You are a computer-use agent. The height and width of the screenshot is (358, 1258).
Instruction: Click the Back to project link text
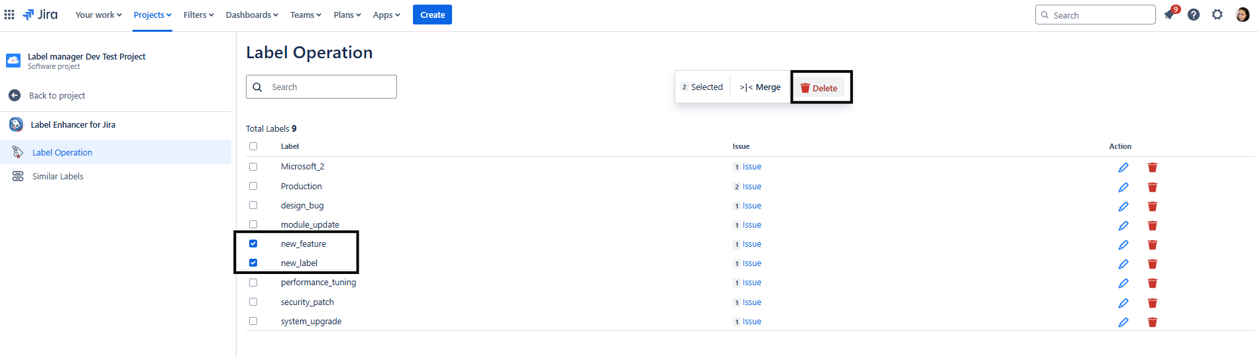57,95
